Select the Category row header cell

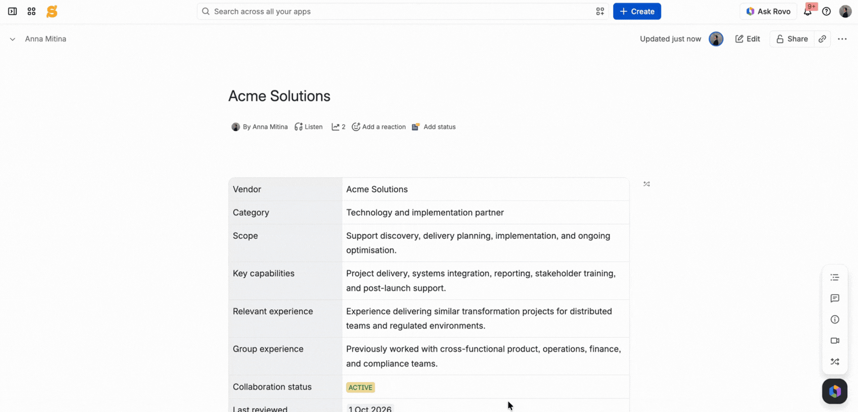(285, 212)
